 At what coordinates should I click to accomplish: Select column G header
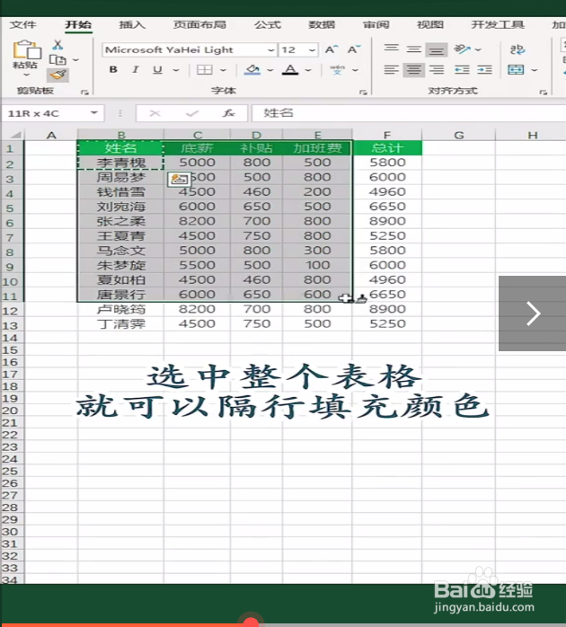pyautogui.click(x=459, y=135)
